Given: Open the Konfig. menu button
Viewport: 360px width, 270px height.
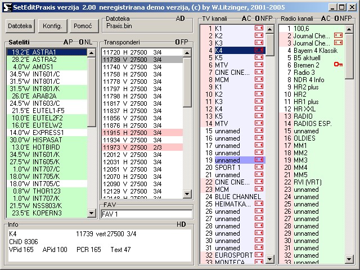Looking at the screenshot, I should point(52,26).
